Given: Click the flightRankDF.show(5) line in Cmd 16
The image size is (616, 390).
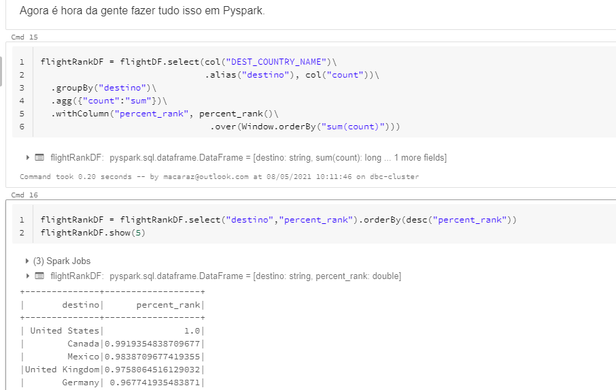Looking at the screenshot, I should coord(93,233).
